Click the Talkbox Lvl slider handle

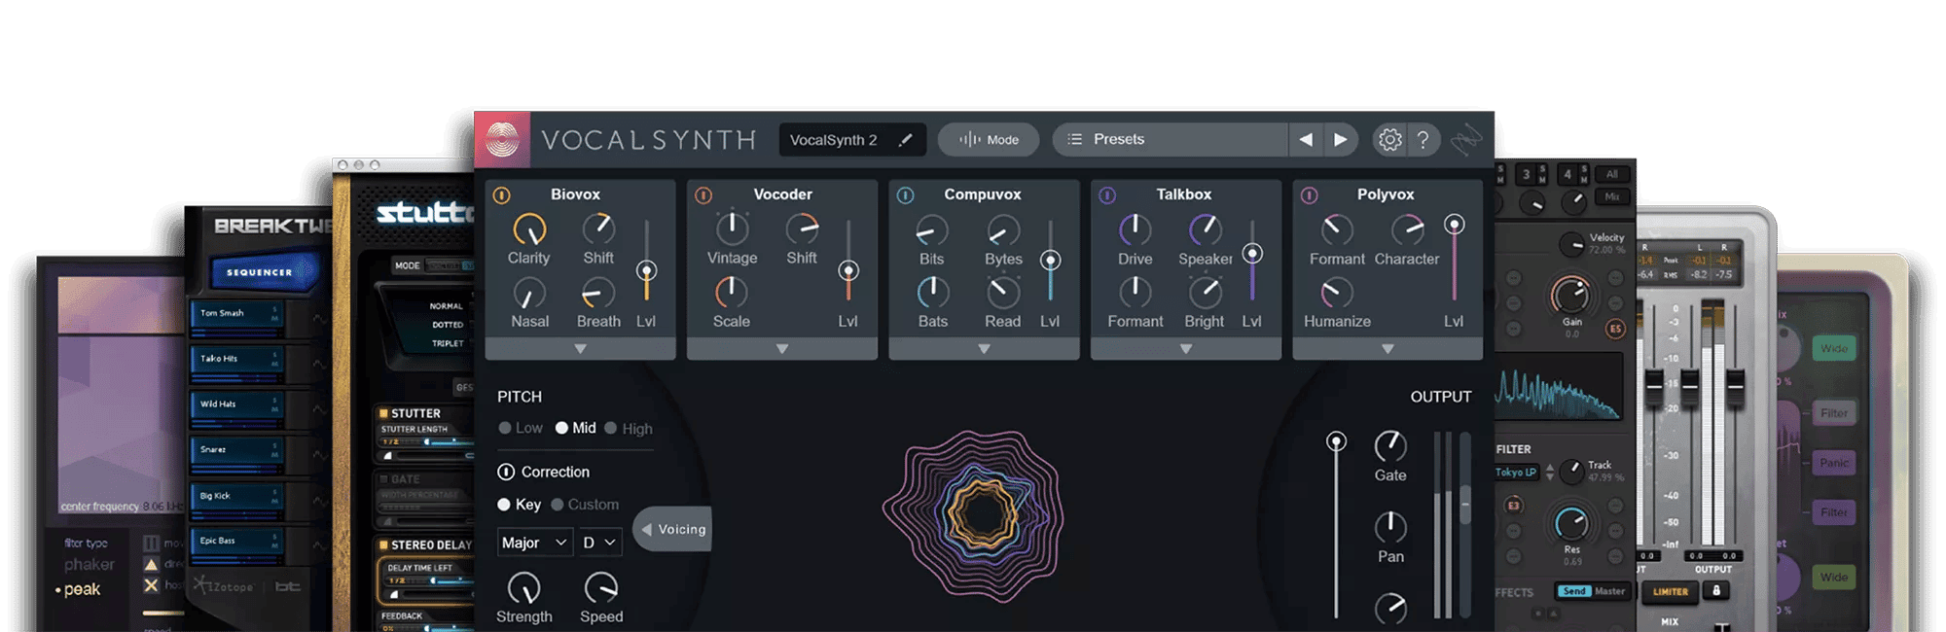coord(1253,254)
